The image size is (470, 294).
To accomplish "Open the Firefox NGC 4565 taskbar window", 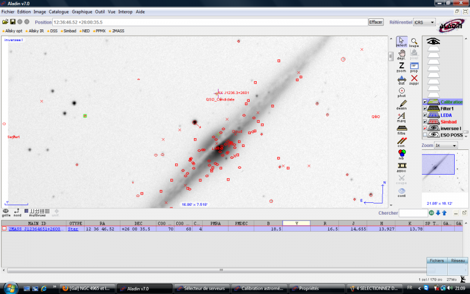I will pos(87,288).
